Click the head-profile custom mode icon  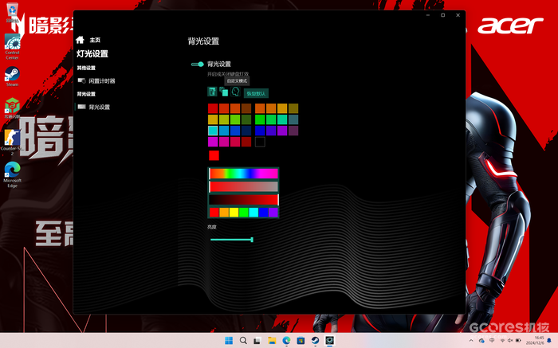click(236, 92)
